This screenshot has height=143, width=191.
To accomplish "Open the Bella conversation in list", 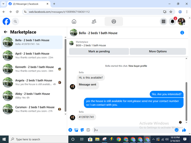I will [x=32, y=42].
